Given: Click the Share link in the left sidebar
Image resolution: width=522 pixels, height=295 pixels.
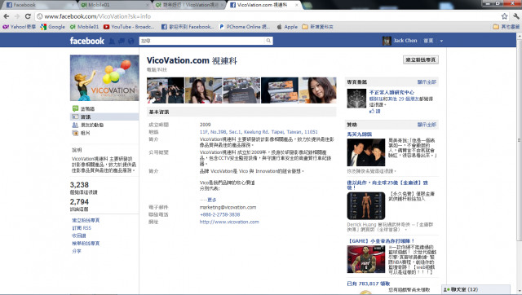Looking at the screenshot, I should pyautogui.click(x=77, y=251).
